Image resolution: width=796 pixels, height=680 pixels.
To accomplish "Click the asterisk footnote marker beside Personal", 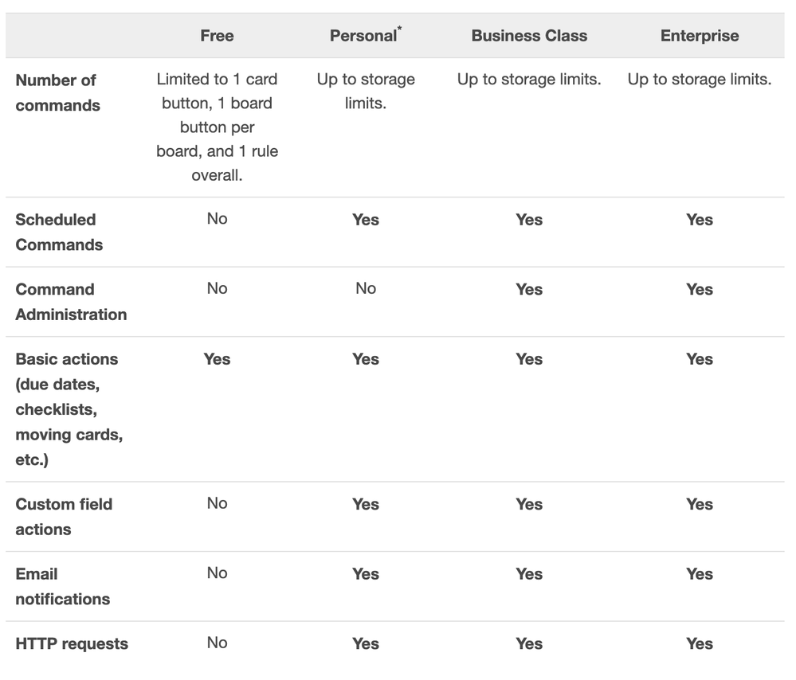I will [x=399, y=28].
